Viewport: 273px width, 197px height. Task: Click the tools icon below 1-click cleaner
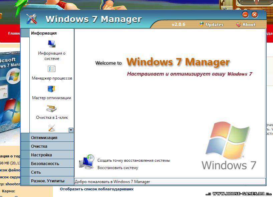pyautogui.click(x=51, y=128)
